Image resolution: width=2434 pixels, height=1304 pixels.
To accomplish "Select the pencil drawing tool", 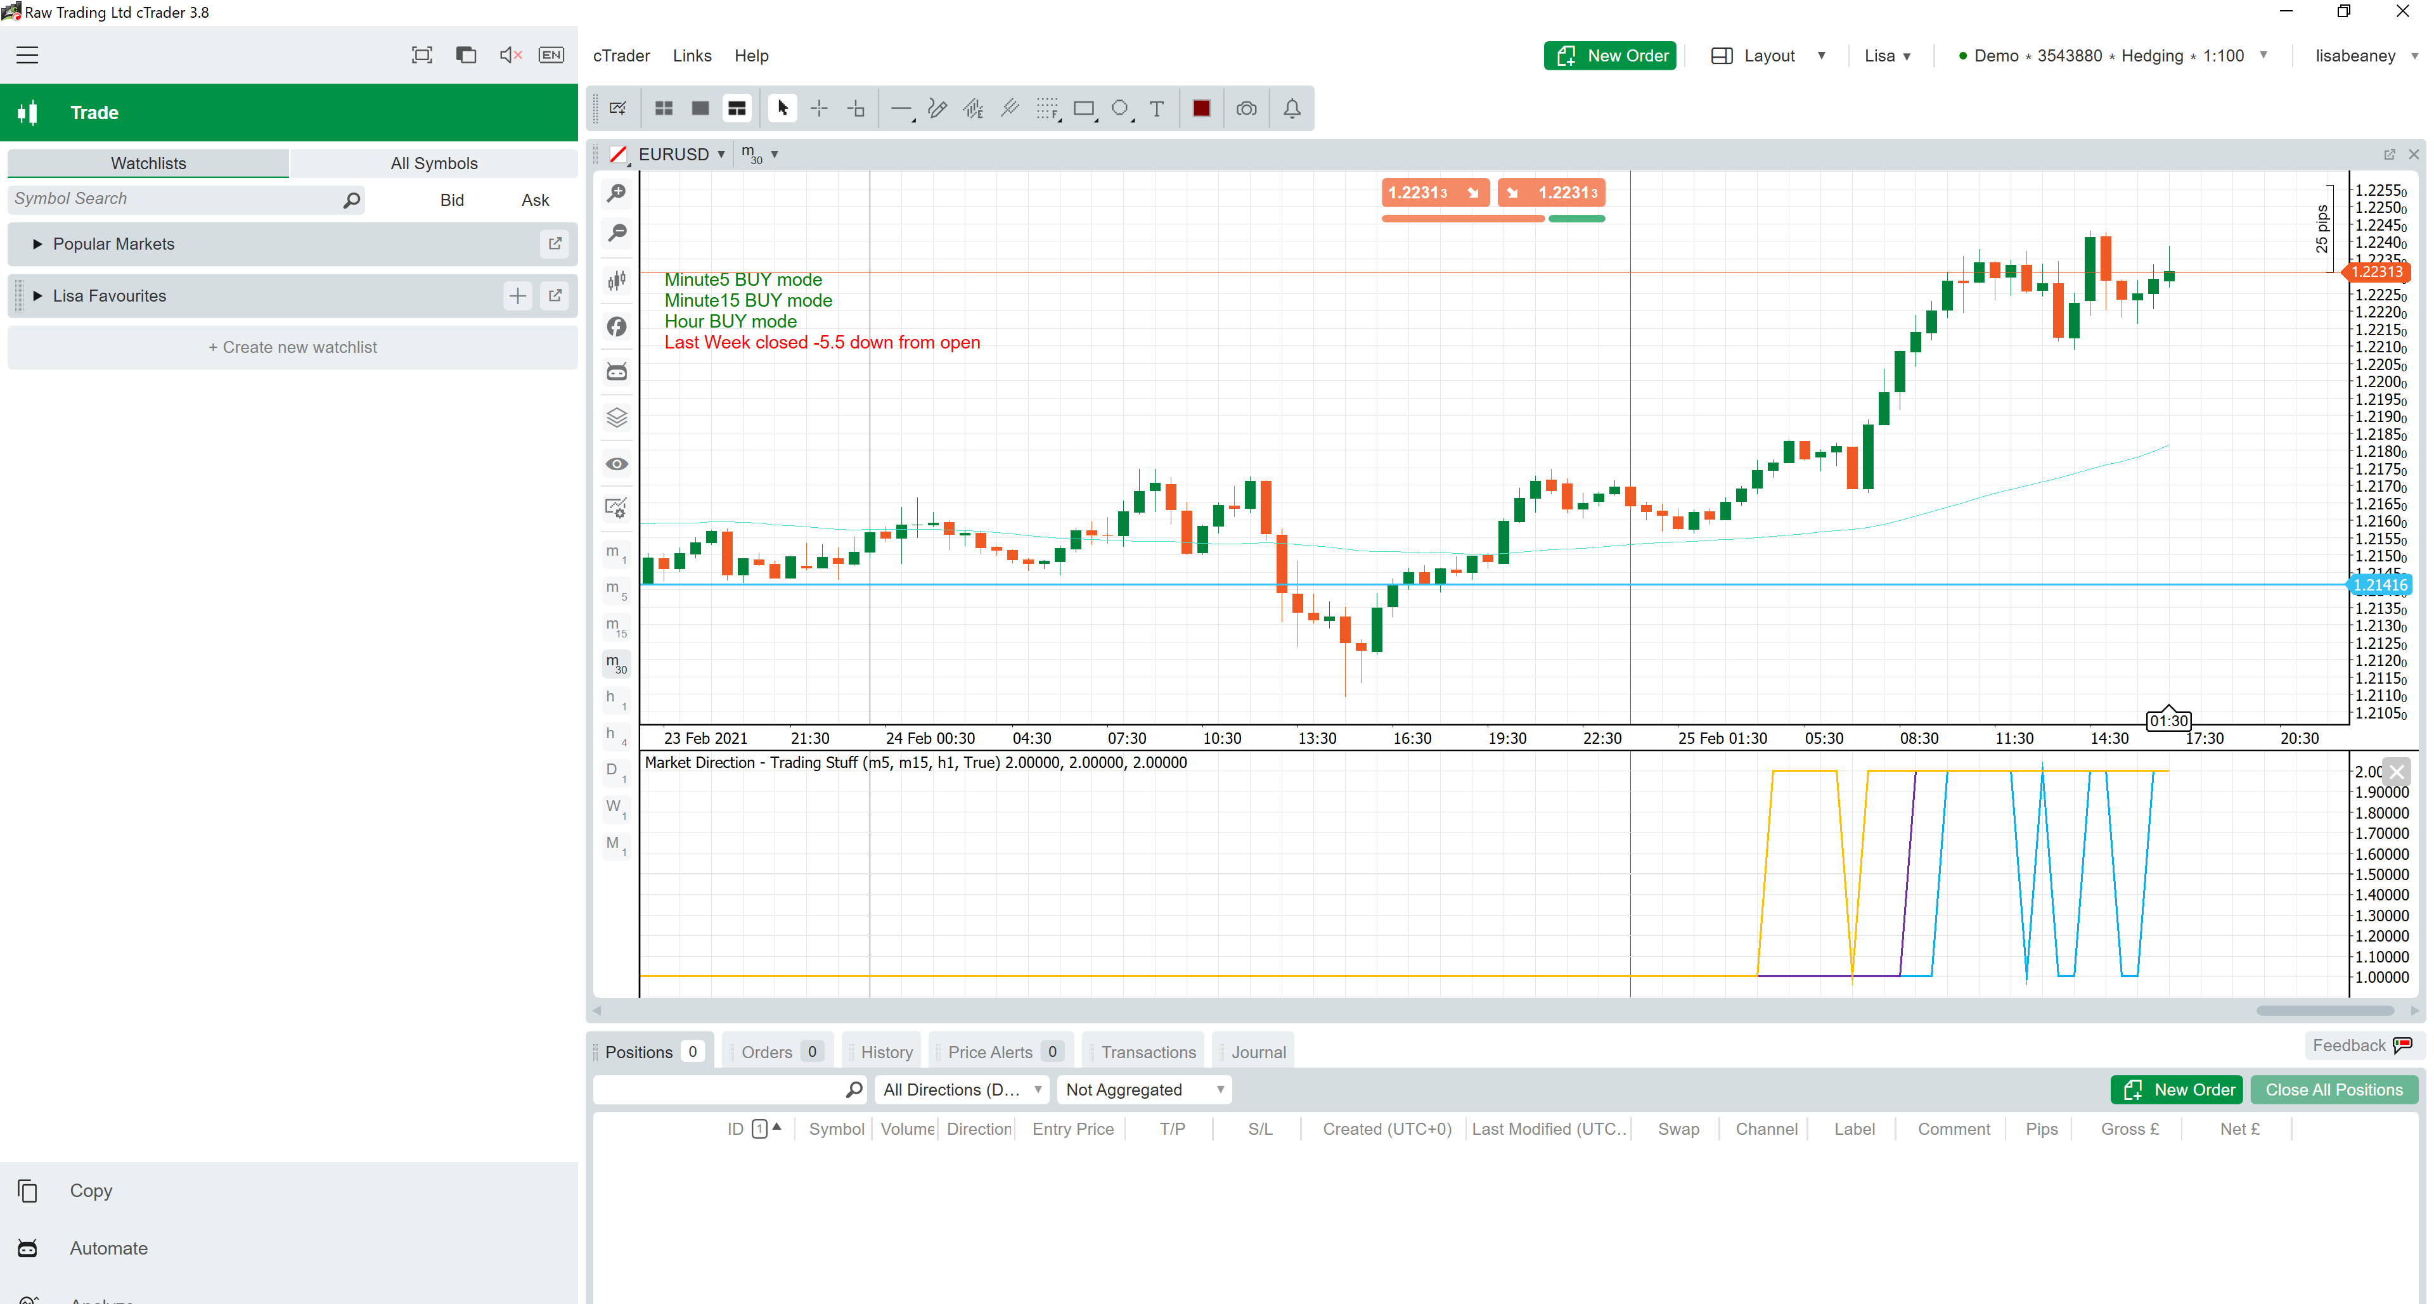I will pyautogui.click(x=937, y=108).
